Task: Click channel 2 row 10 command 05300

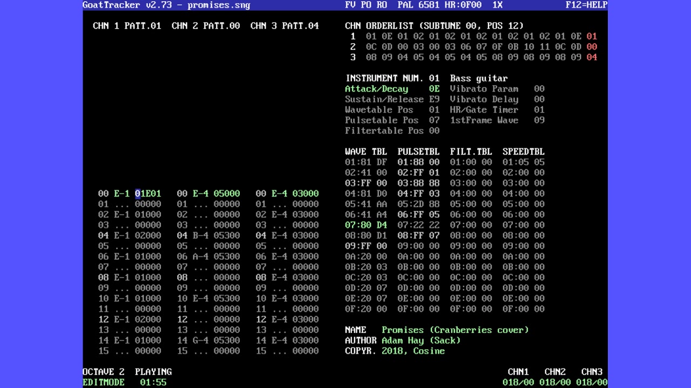Action: point(227,299)
